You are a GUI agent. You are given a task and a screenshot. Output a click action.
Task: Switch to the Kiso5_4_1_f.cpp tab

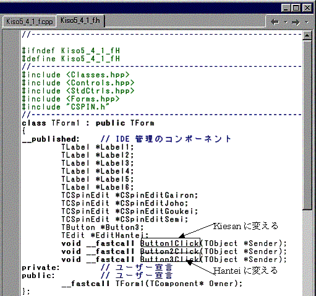(29, 22)
